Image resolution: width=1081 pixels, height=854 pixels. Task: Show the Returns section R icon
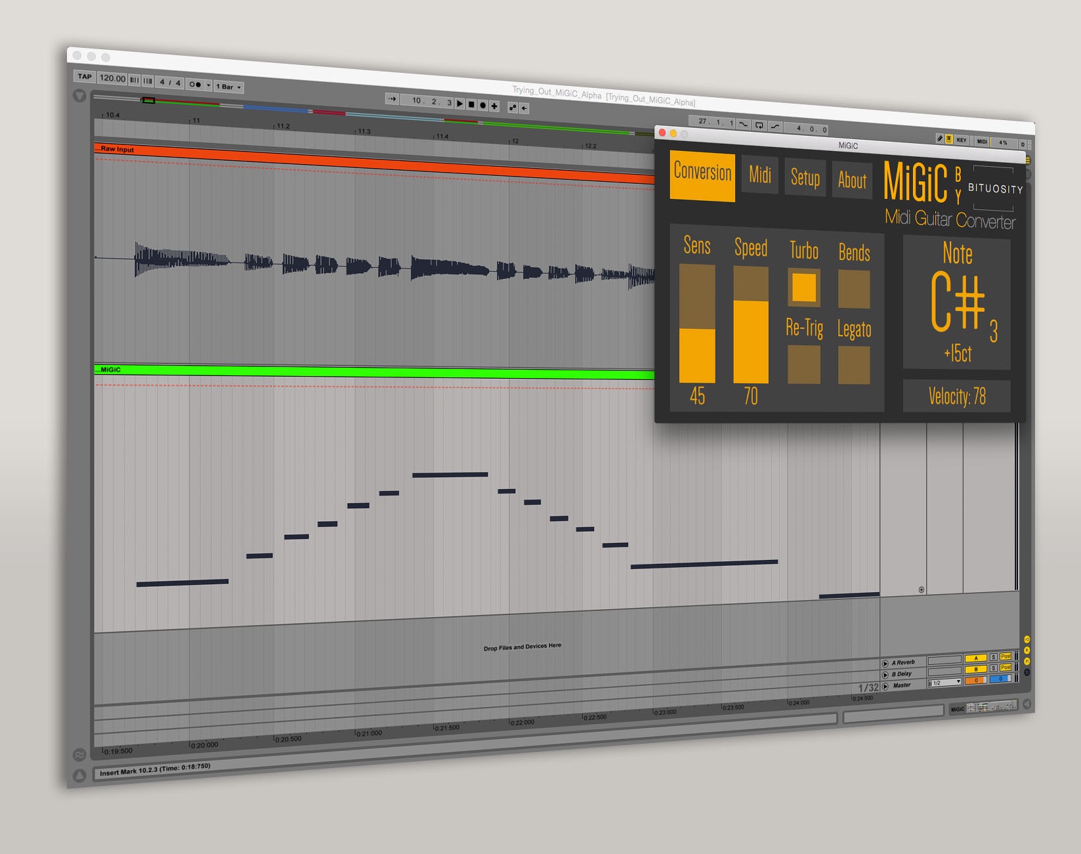point(1027,651)
